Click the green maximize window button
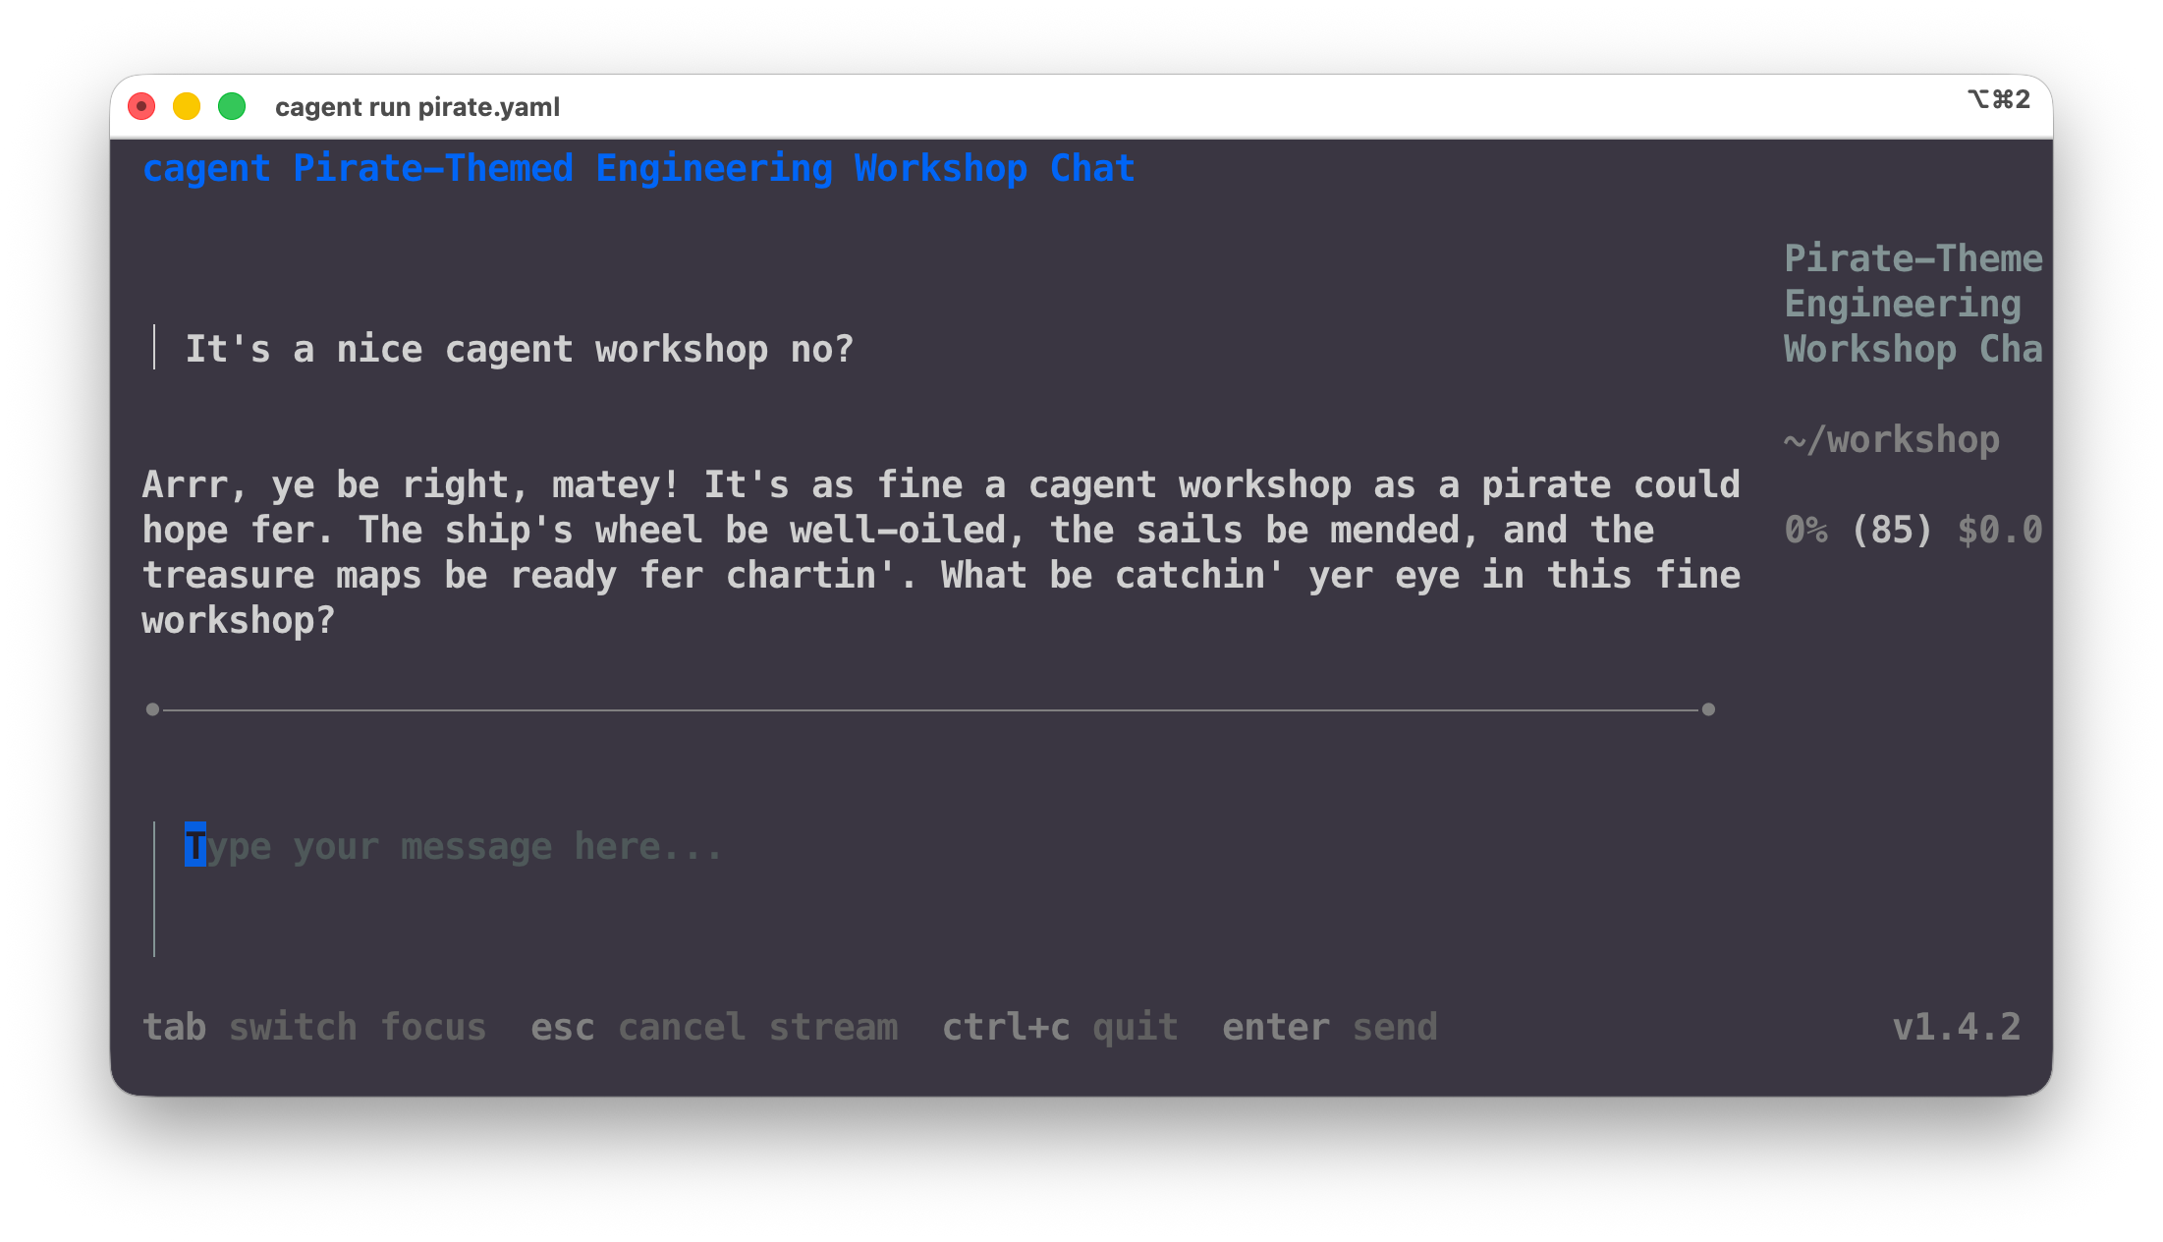 point(232,106)
